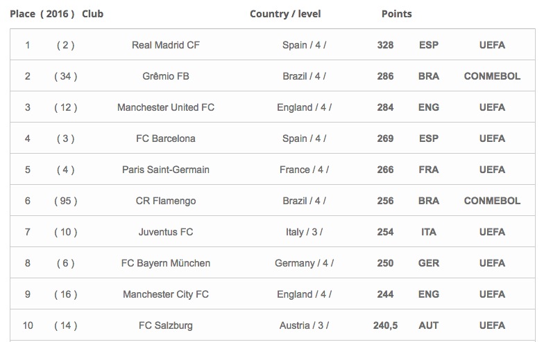The height and width of the screenshot is (342, 544).
Task: Click FC Bayern München club name
Action: [x=166, y=263]
